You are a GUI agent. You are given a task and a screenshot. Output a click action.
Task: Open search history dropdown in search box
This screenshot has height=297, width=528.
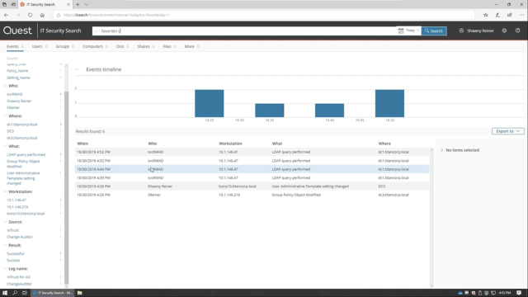97,31
